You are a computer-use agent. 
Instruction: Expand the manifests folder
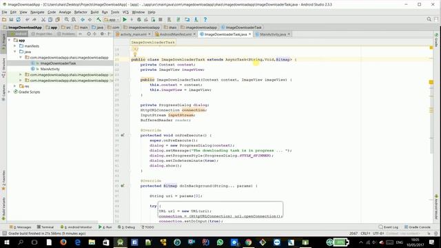[x=15, y=46]
